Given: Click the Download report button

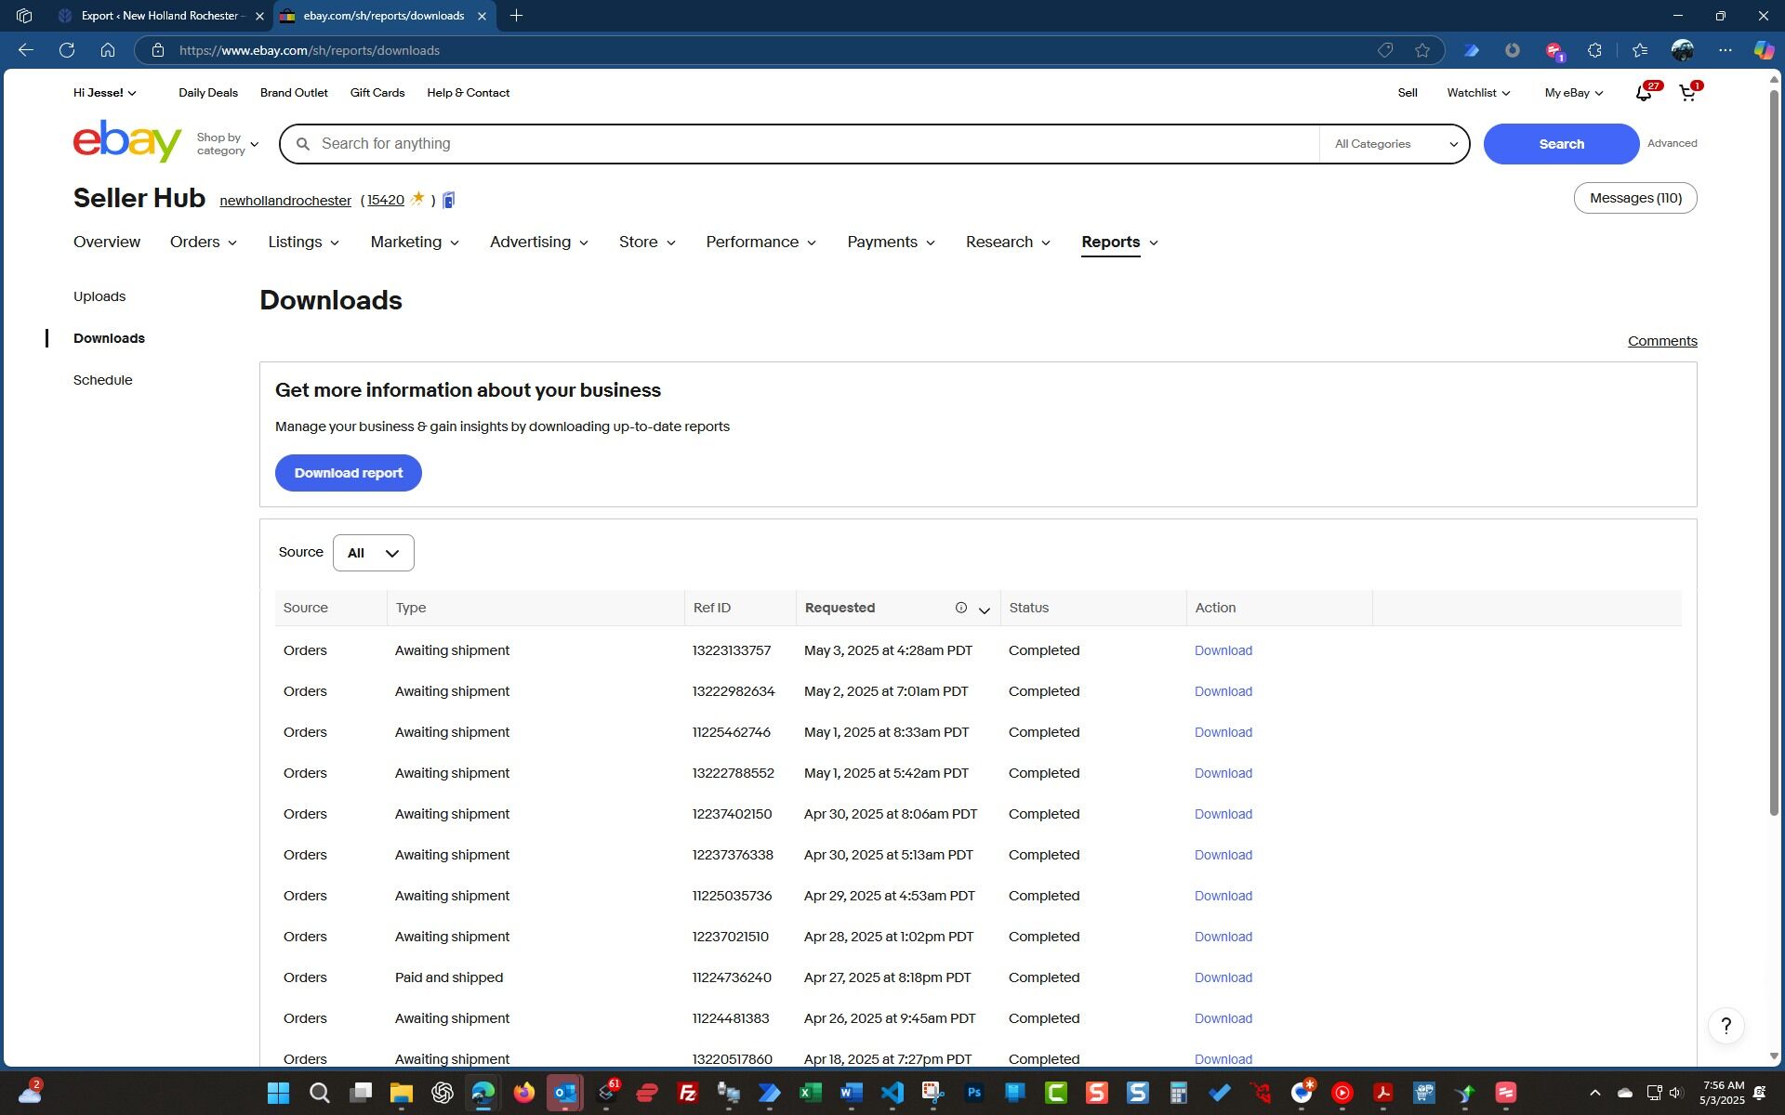Looking at the screenshot, I should coord(348,473).
